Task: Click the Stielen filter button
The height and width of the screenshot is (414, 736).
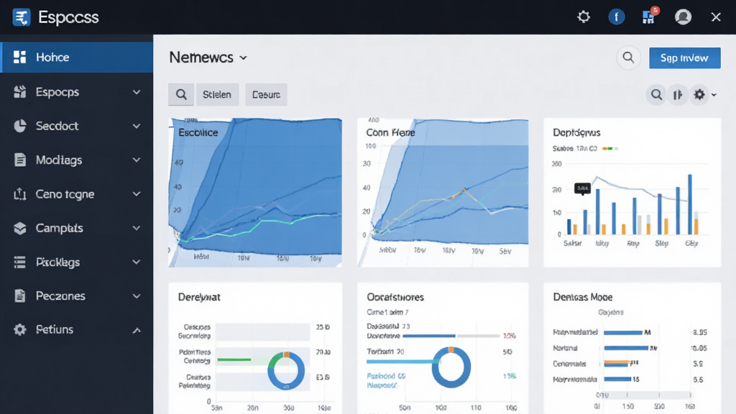Action: [x=217, y=95]
